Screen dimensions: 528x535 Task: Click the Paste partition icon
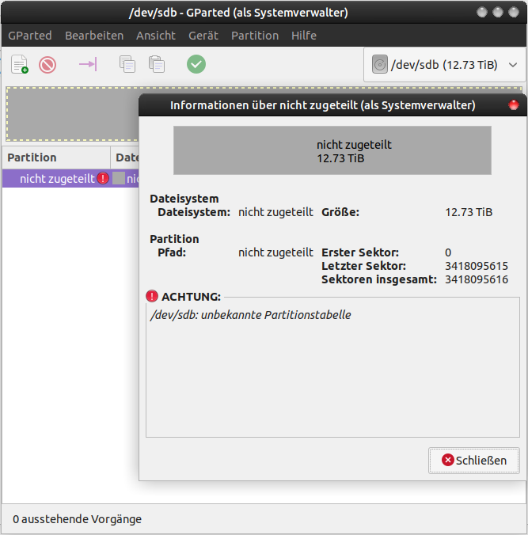(157, 64)
